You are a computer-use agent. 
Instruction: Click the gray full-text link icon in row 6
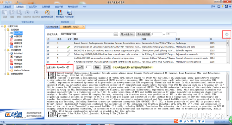pyautogui.click(x=69, y=62)
